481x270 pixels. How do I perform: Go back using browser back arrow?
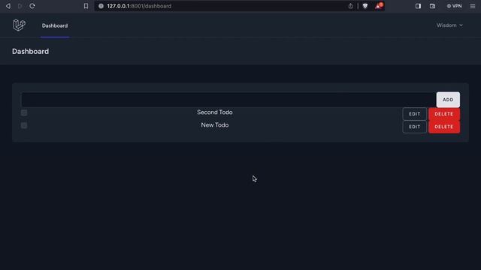(x=8, y=6)
